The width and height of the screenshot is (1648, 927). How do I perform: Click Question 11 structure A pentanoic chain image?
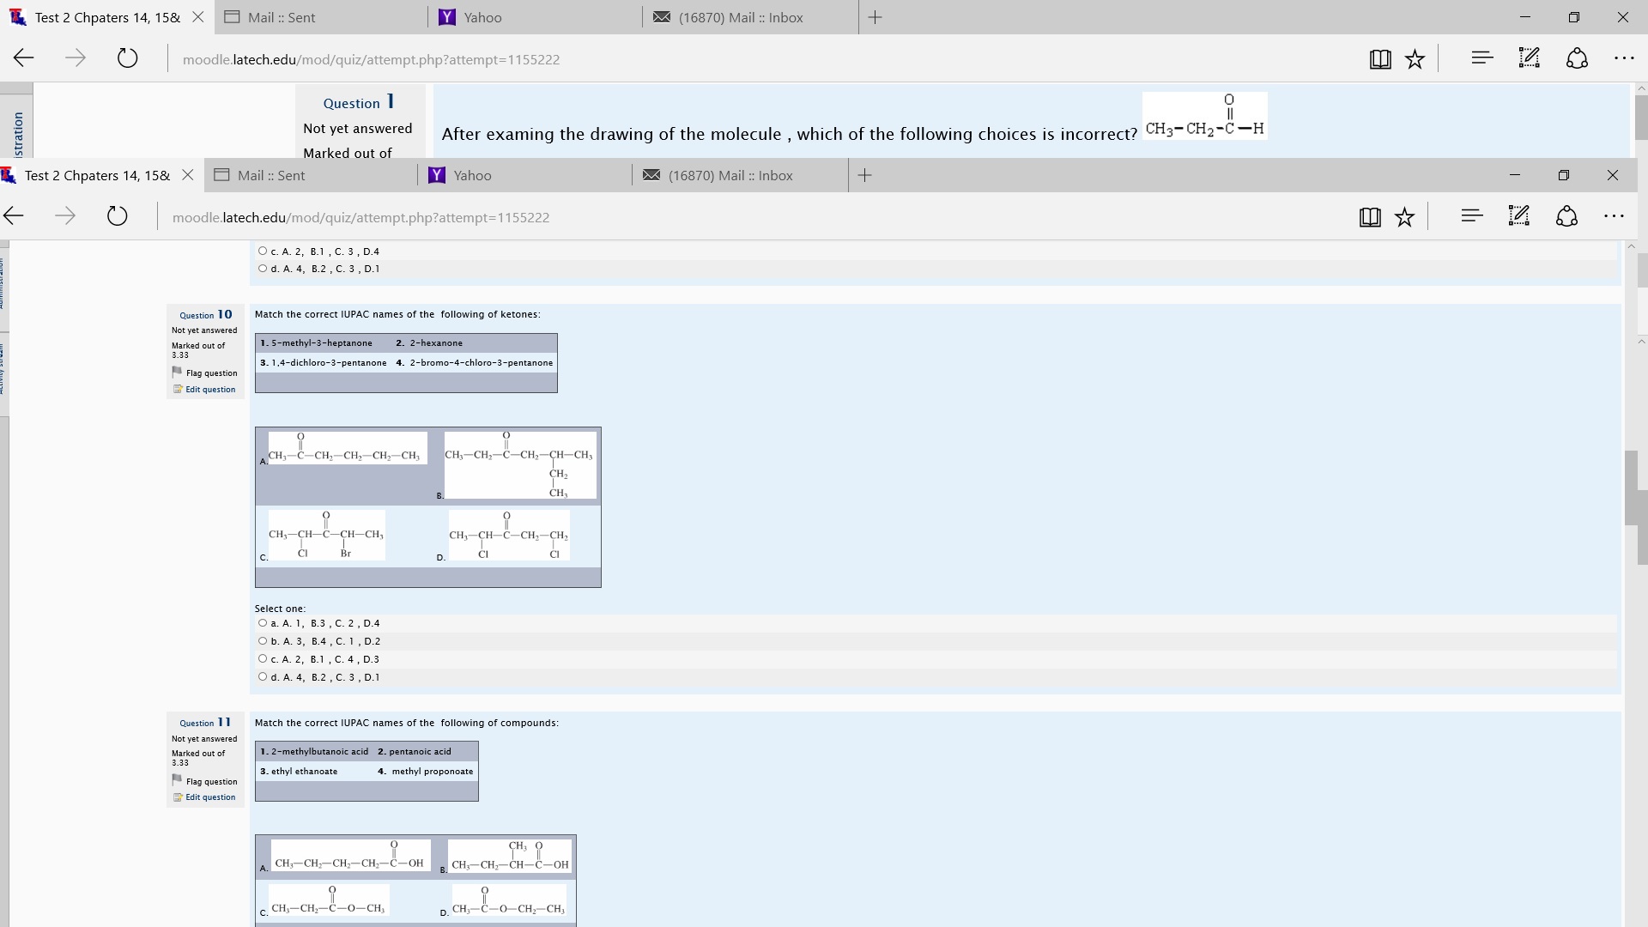351,855
